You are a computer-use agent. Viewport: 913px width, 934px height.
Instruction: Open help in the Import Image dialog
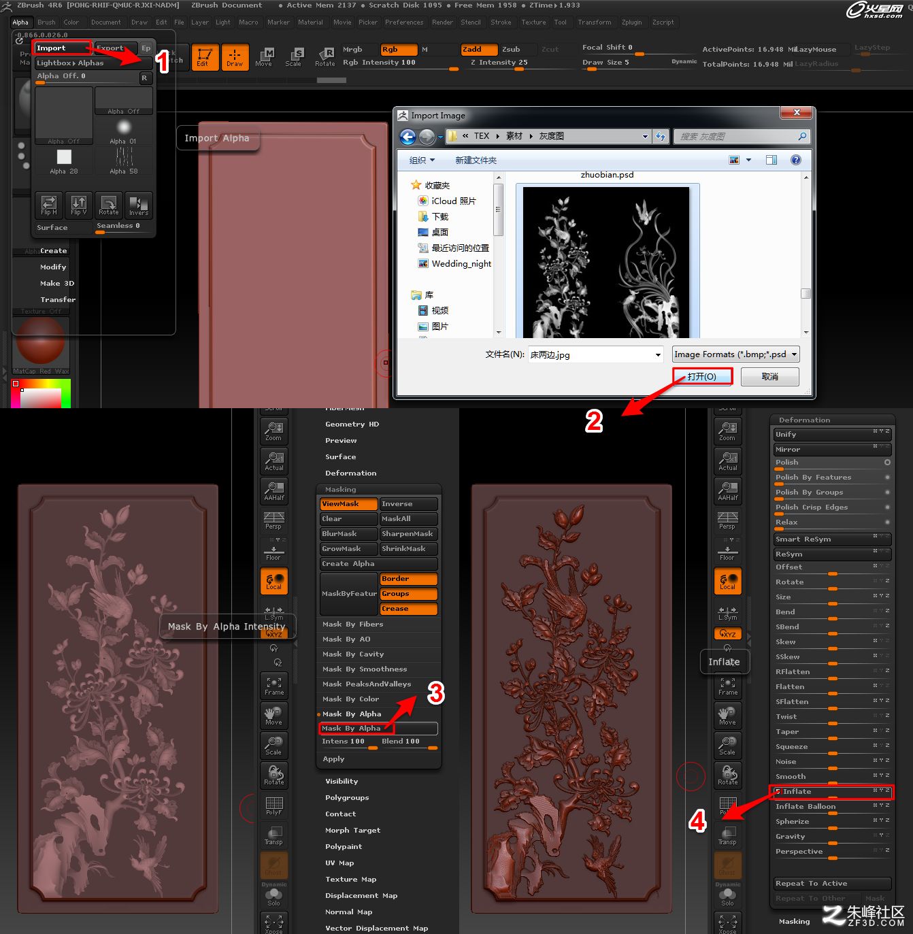click(x=795, y=160)
